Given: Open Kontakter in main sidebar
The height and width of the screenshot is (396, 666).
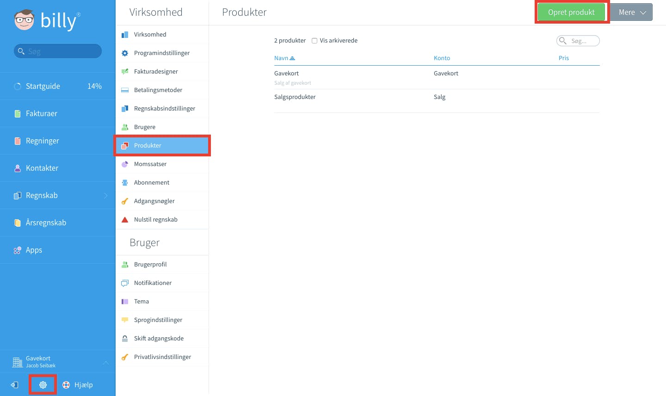Looking at the screenshot, I should coord(57,168).
